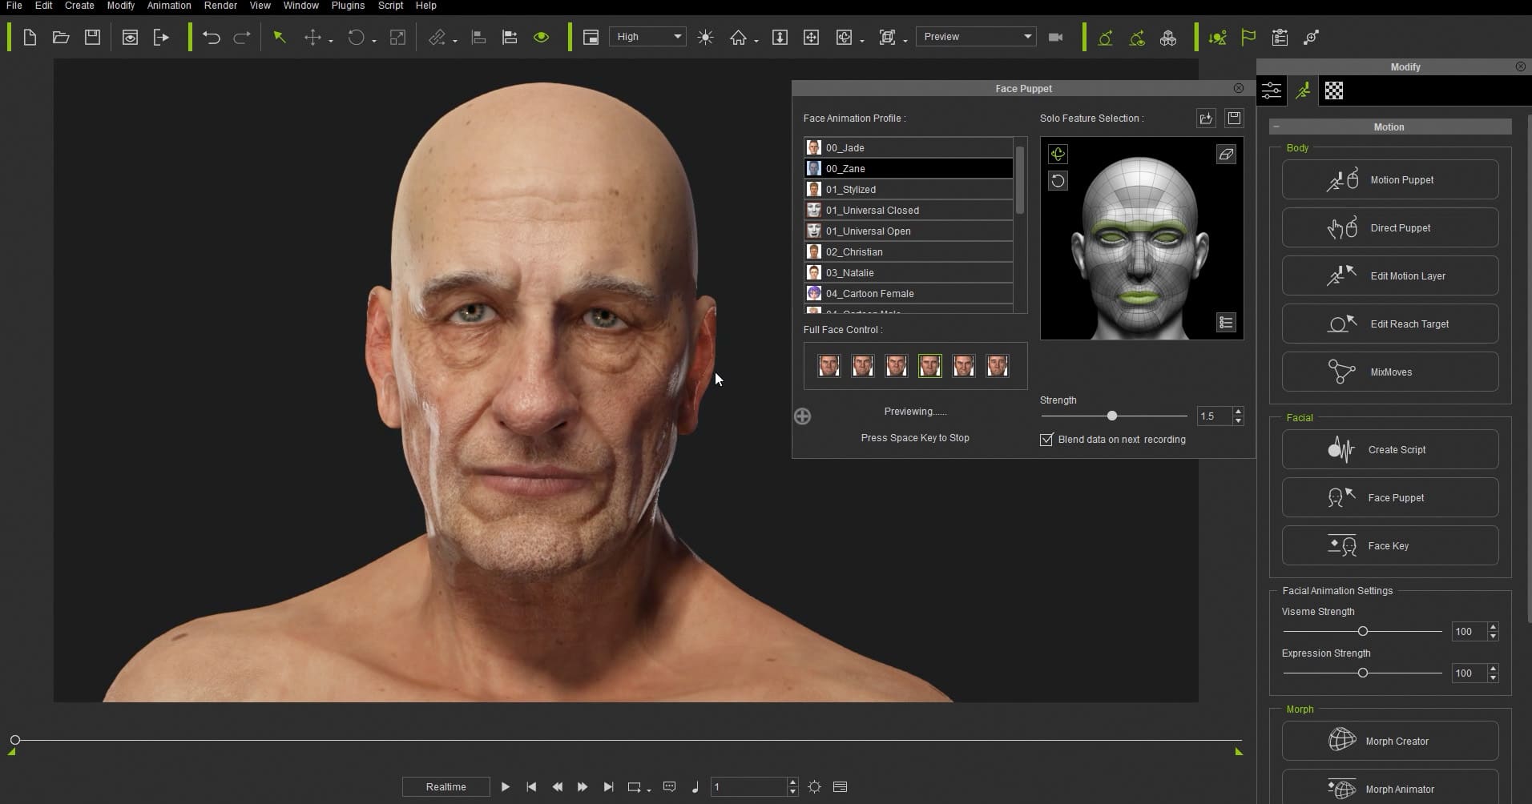Viewport: 1532px width, 804px height.
Task: Open the render quality High dropdown
Action: (x=678, y=36)
